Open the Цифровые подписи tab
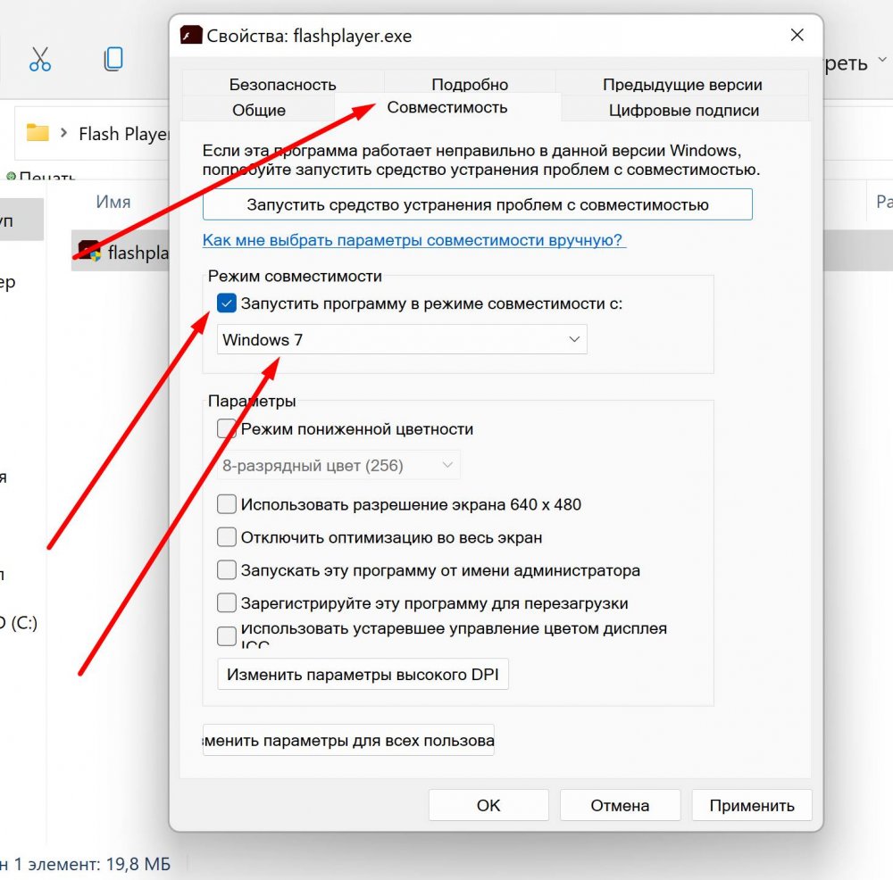The height and width of the screenshot is (880, 893). point(683,110)
